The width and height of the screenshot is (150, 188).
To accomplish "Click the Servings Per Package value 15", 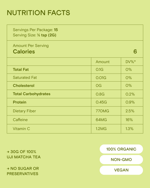I will [56, 30].
